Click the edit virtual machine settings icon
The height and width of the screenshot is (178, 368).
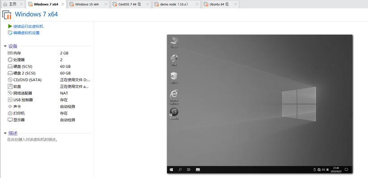(10, 33)
